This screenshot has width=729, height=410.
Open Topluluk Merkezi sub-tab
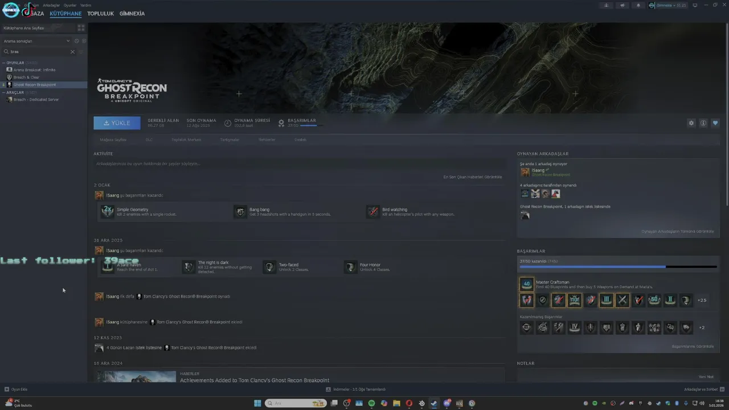[x=186, y=140]
